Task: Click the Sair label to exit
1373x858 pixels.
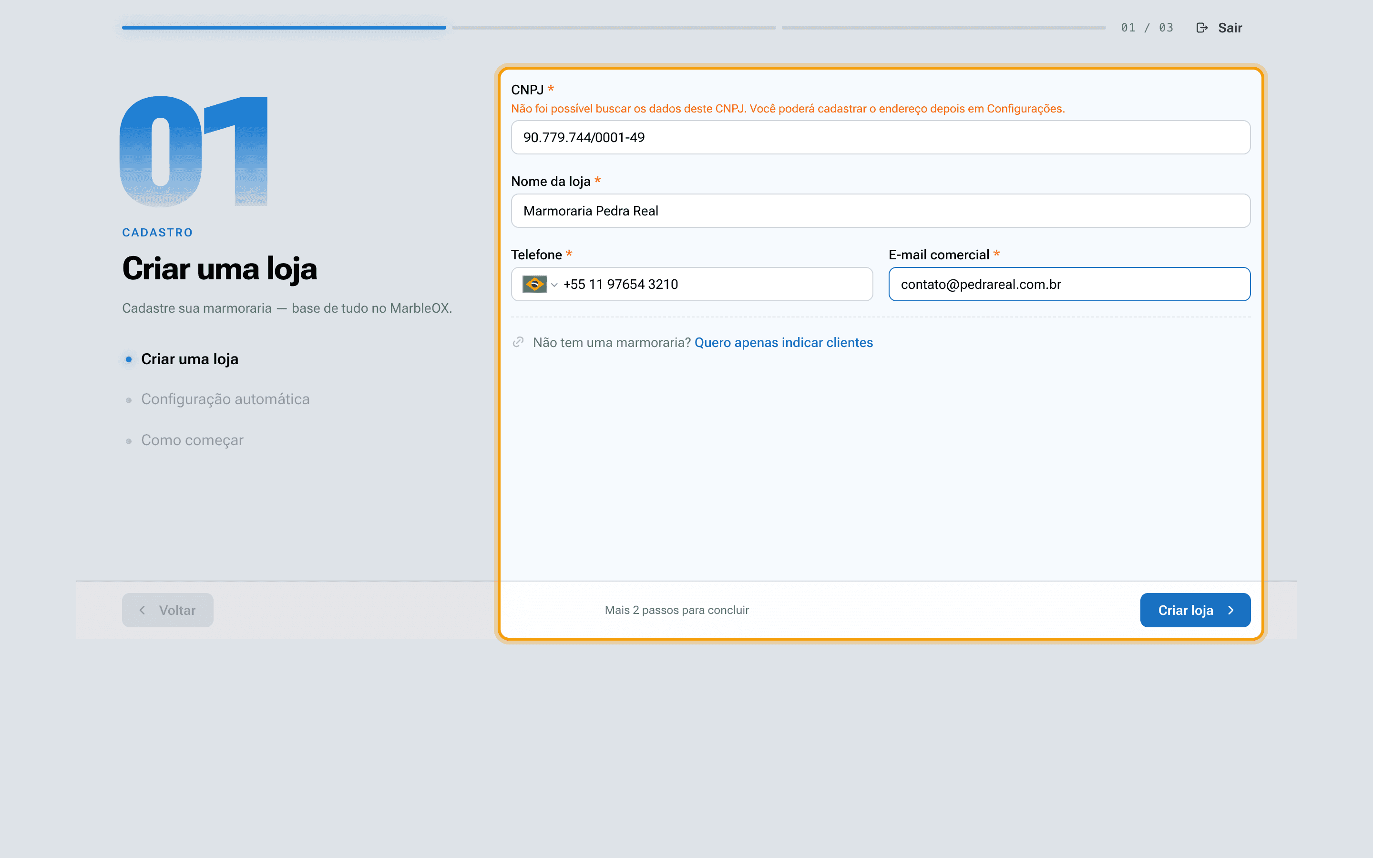Action: tap(1230, 28)
